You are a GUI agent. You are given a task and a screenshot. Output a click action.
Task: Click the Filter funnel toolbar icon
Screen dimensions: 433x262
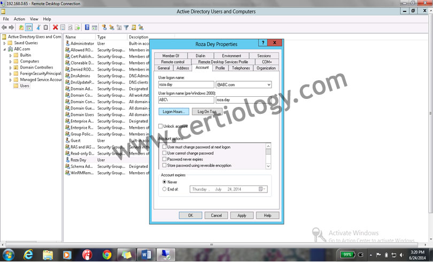(x=126, y=27)
